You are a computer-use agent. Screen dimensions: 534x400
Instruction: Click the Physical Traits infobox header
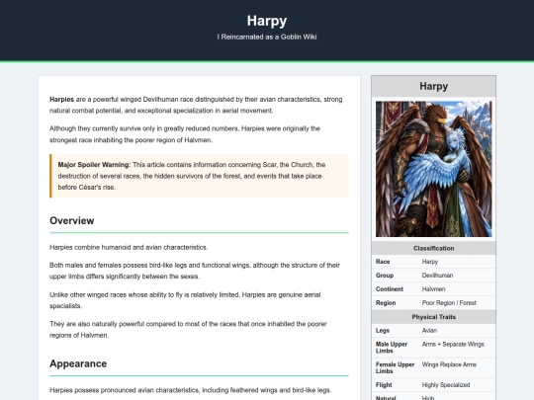pos(433,317)
